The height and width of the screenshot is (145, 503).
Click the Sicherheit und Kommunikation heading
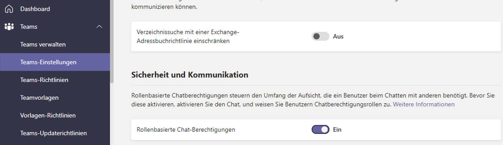pyautogui.click(x=190, y=75)
